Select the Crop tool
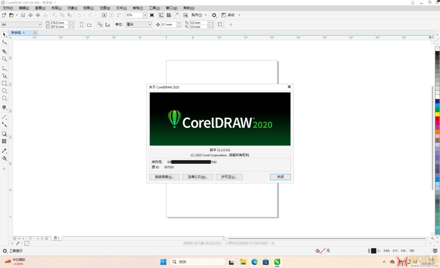This screenshot has width=440, height=268. pos(4,51)
